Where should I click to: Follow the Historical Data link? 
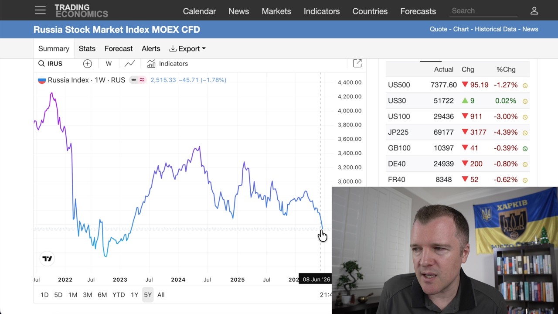tap(495, 29)
